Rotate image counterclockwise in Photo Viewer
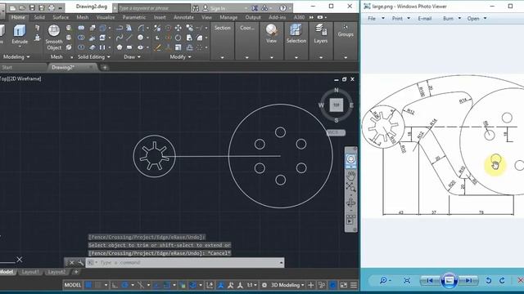Image resolution: width=524 pixels, height=294 pixels. coord(488,281)
